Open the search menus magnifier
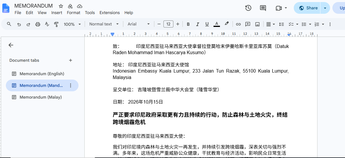Viewport: 345px width, 158px height. point(9,24)
